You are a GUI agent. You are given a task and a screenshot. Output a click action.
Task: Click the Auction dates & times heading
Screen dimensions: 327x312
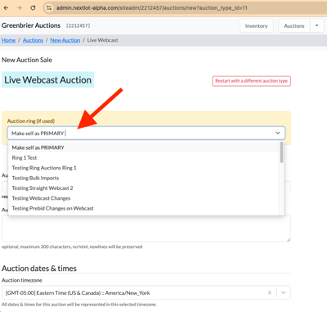click(x=39, y=269)
